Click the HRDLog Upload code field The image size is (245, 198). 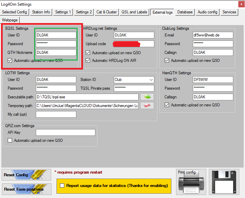(134, 44)
